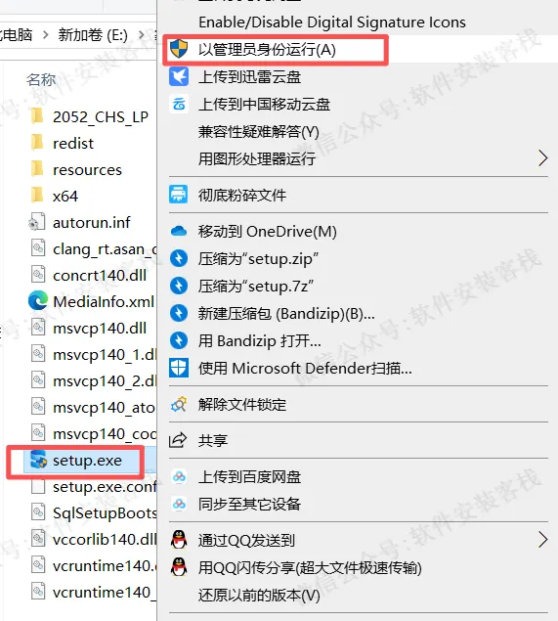Click the OneDrive cloud icon
Screen dimensions: 558x621
coord(179,231)
